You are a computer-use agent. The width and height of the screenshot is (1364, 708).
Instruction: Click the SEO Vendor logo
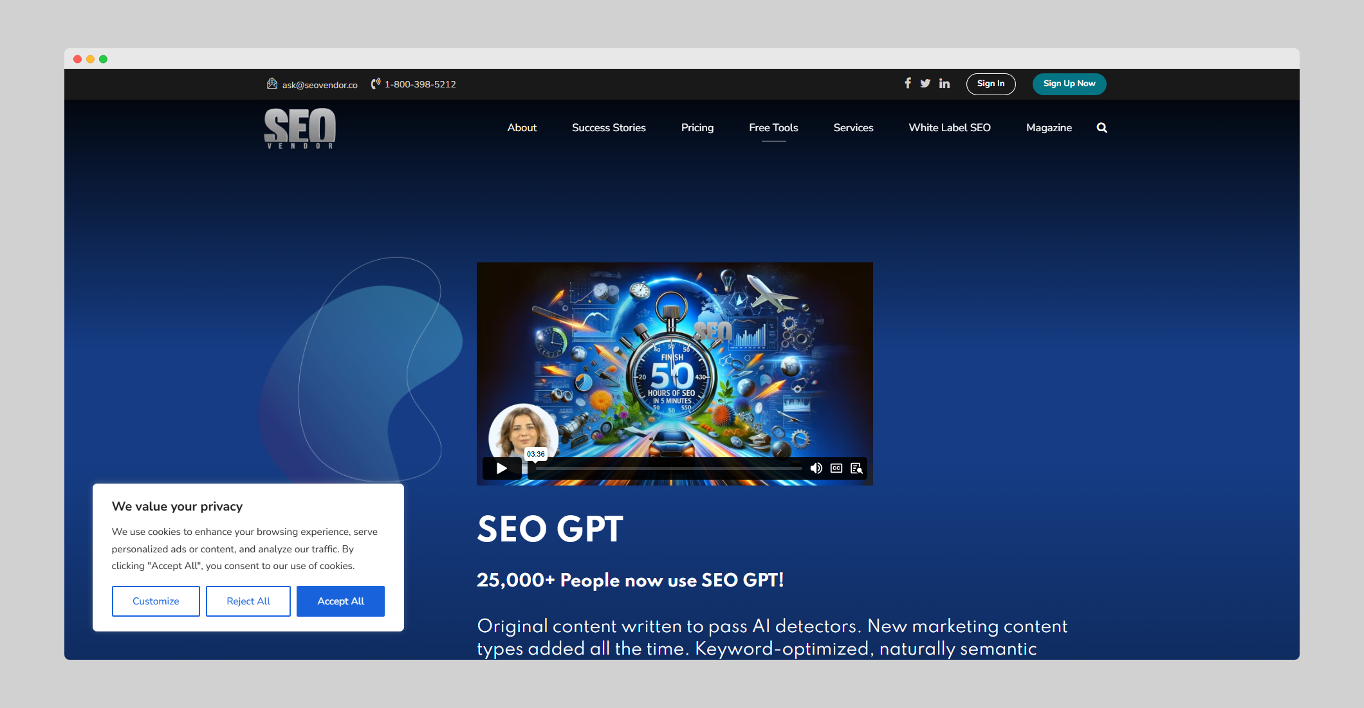click(299, 129)
